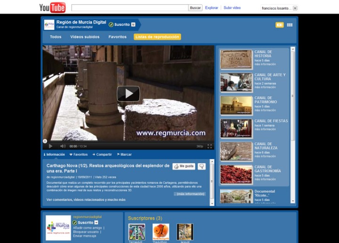Switch to the Vídeos subidos tab
This screenshot has width=339, height=243.
pos(85,37)
